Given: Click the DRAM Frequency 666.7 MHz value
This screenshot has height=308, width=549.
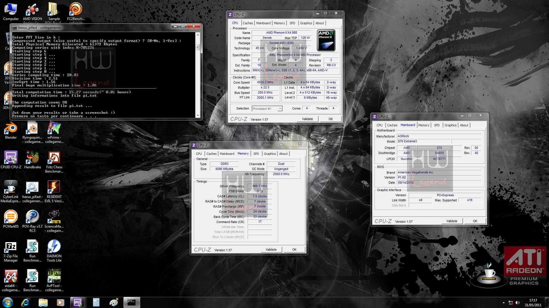Looking at the screenshot, I should pyautogui.click(x=260, y=186).
